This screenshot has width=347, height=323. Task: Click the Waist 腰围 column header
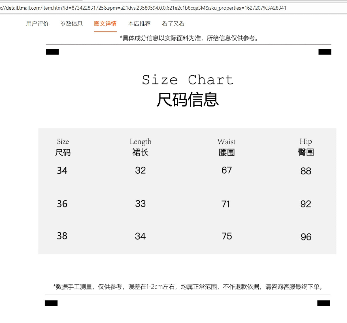[226, 147]
